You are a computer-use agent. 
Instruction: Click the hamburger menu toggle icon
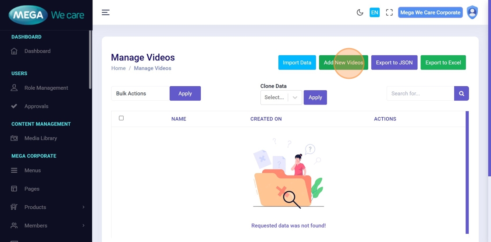coord(106,12)
